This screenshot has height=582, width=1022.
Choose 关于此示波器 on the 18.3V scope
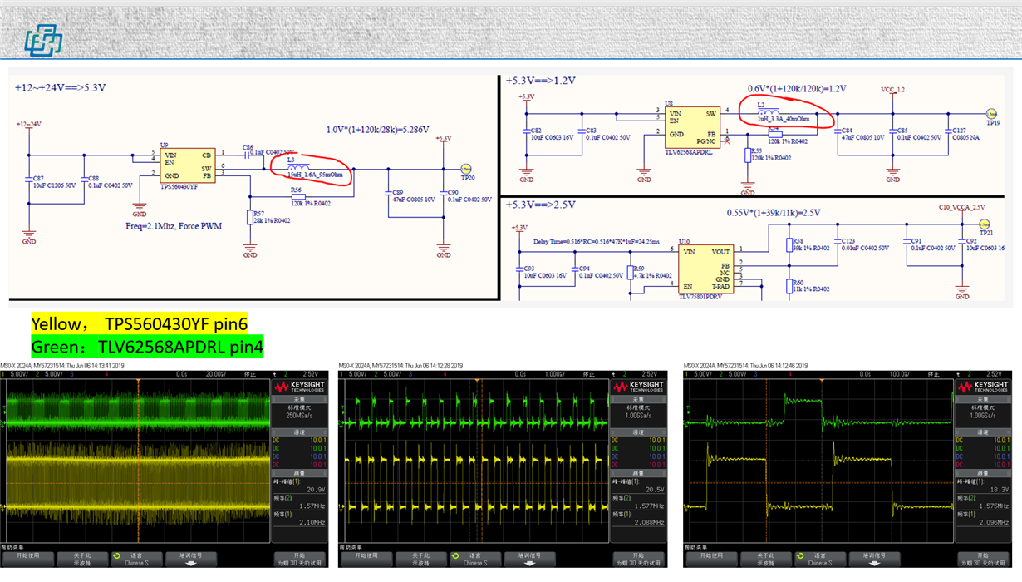[764, 559]
